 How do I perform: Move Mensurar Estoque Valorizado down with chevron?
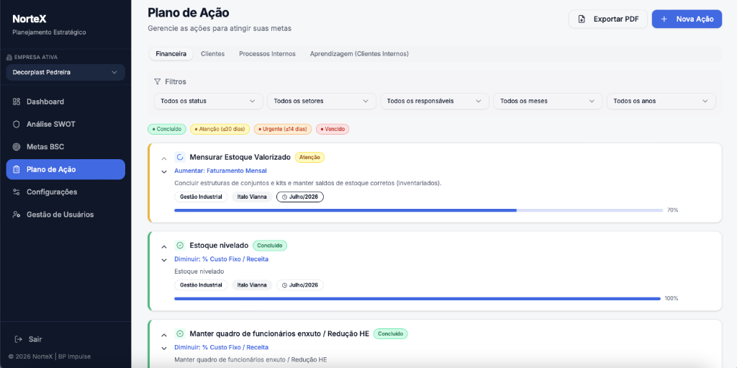coord(164,172)
